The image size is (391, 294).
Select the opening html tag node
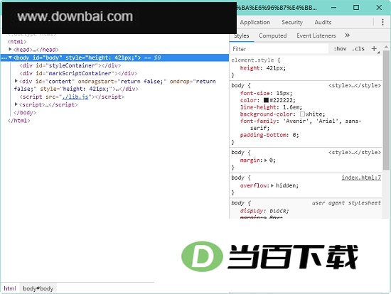(17, 42)
